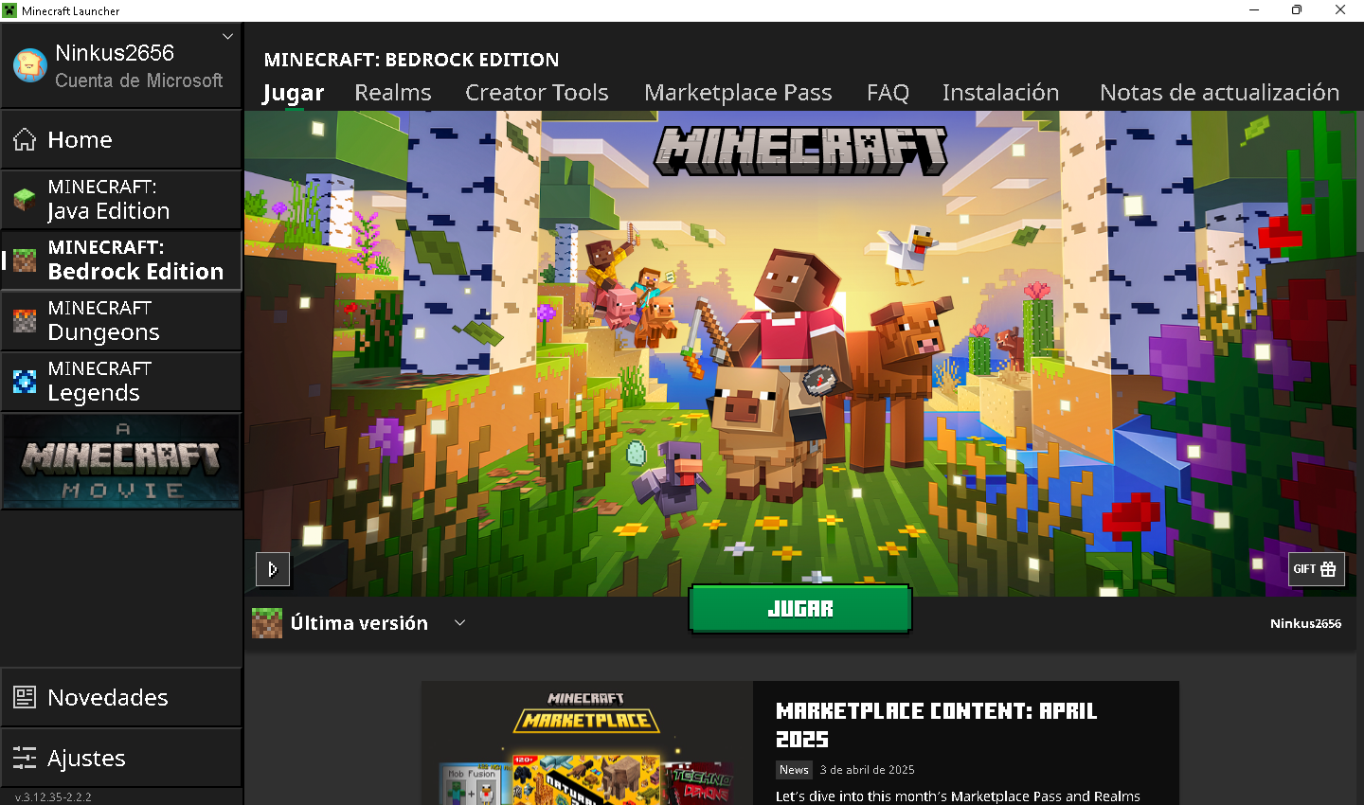
Task: Open Minecraft Legends in the sidebar
Action: (121, 381)
